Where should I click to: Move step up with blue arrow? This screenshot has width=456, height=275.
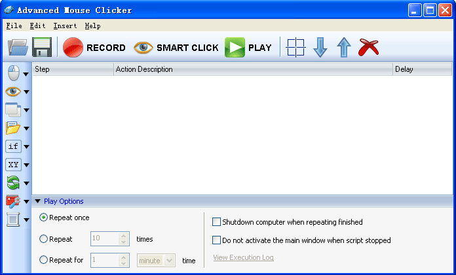tap(344, 48)
